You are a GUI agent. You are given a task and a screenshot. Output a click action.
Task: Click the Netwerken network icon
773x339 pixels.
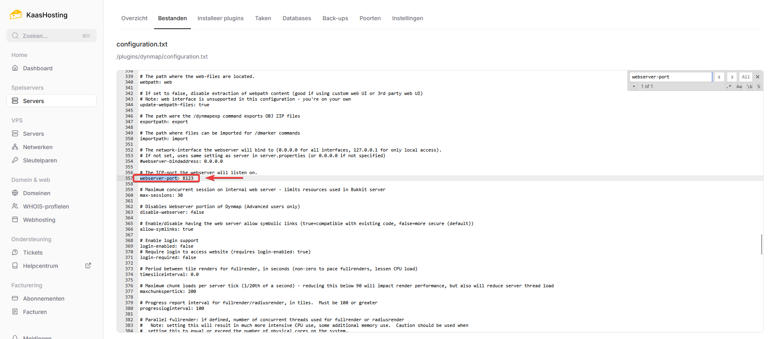click(x=15, y=147)
